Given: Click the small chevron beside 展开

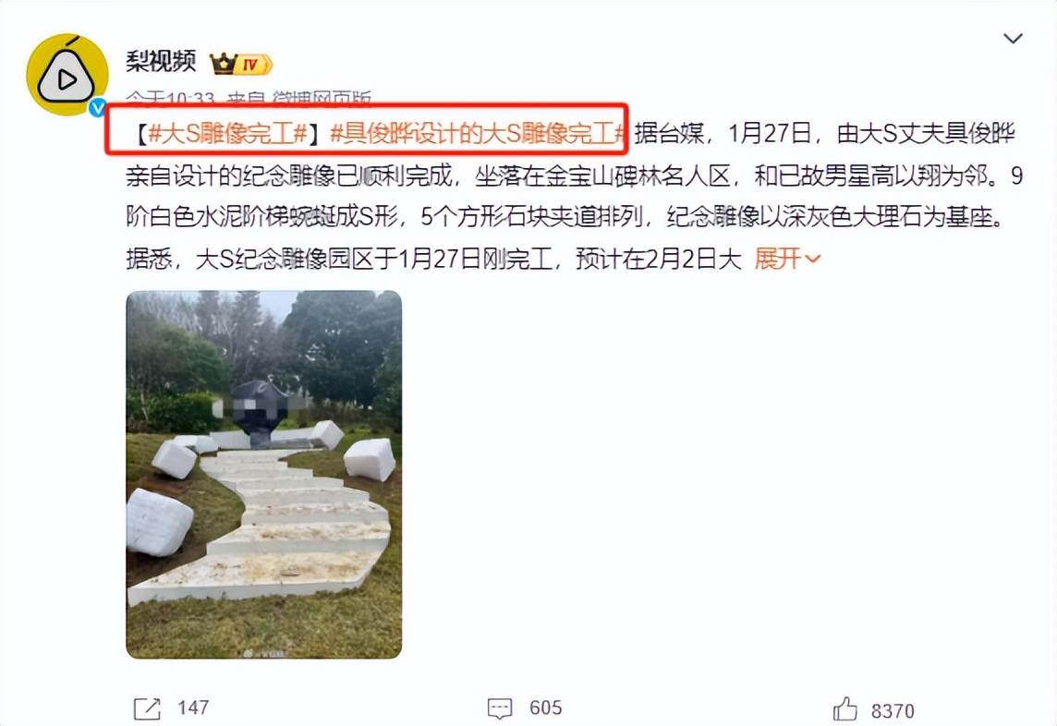Looking at the screenshot, I should 812,259.
